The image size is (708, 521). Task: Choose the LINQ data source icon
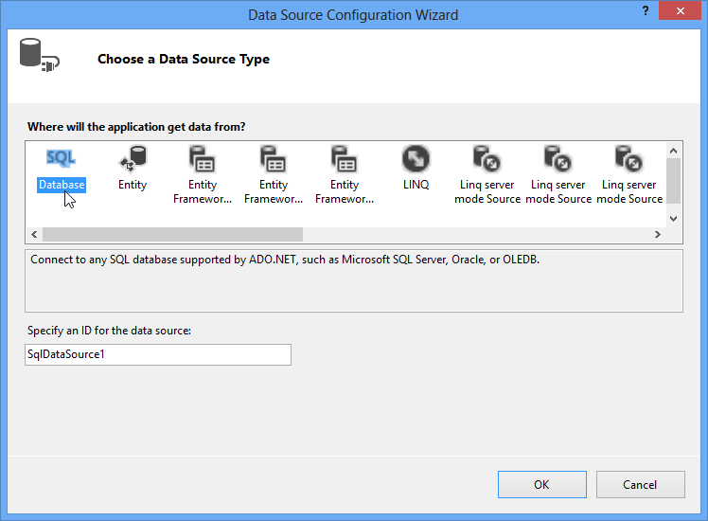pos(416,158)
